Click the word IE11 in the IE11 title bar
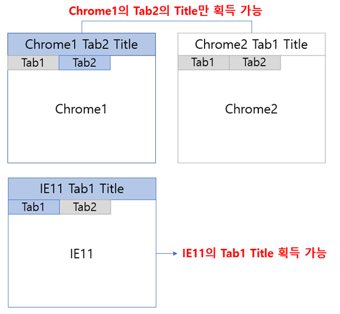 tap(52, 188)
